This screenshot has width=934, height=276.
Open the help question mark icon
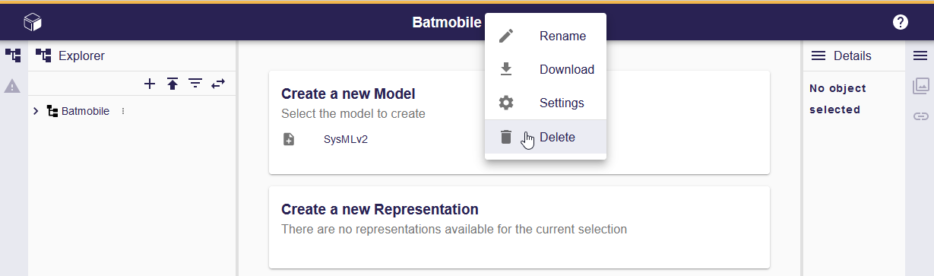(901, 22)
